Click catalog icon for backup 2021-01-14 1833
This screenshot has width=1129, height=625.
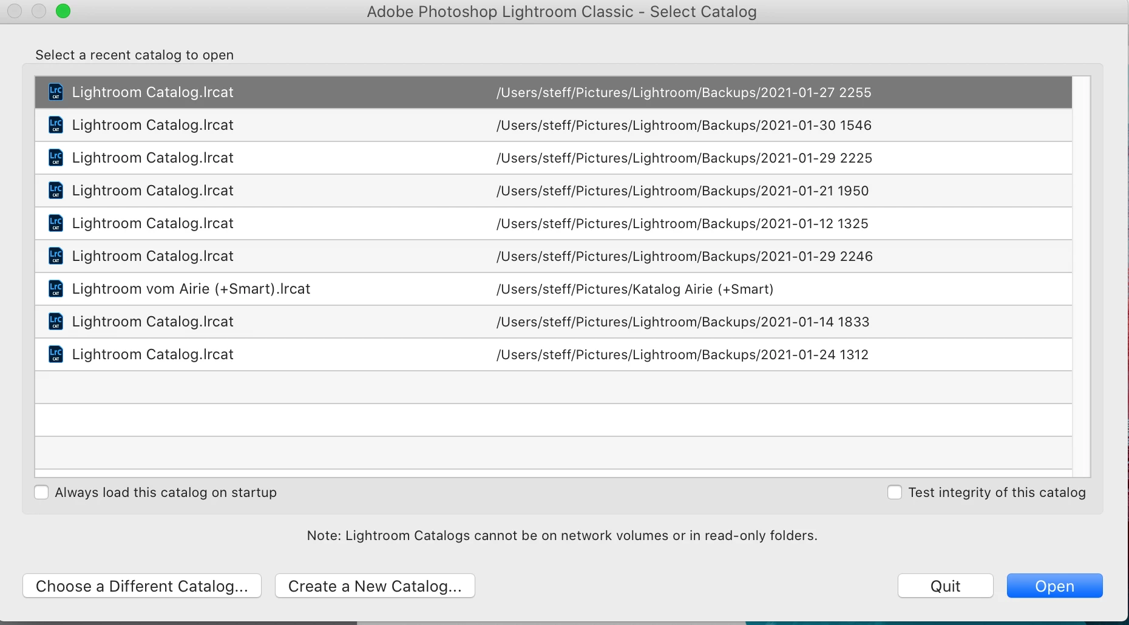56,322
